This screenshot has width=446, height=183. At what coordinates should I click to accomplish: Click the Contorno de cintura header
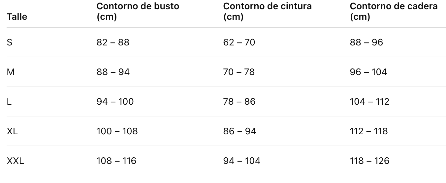tap(267, 12)
